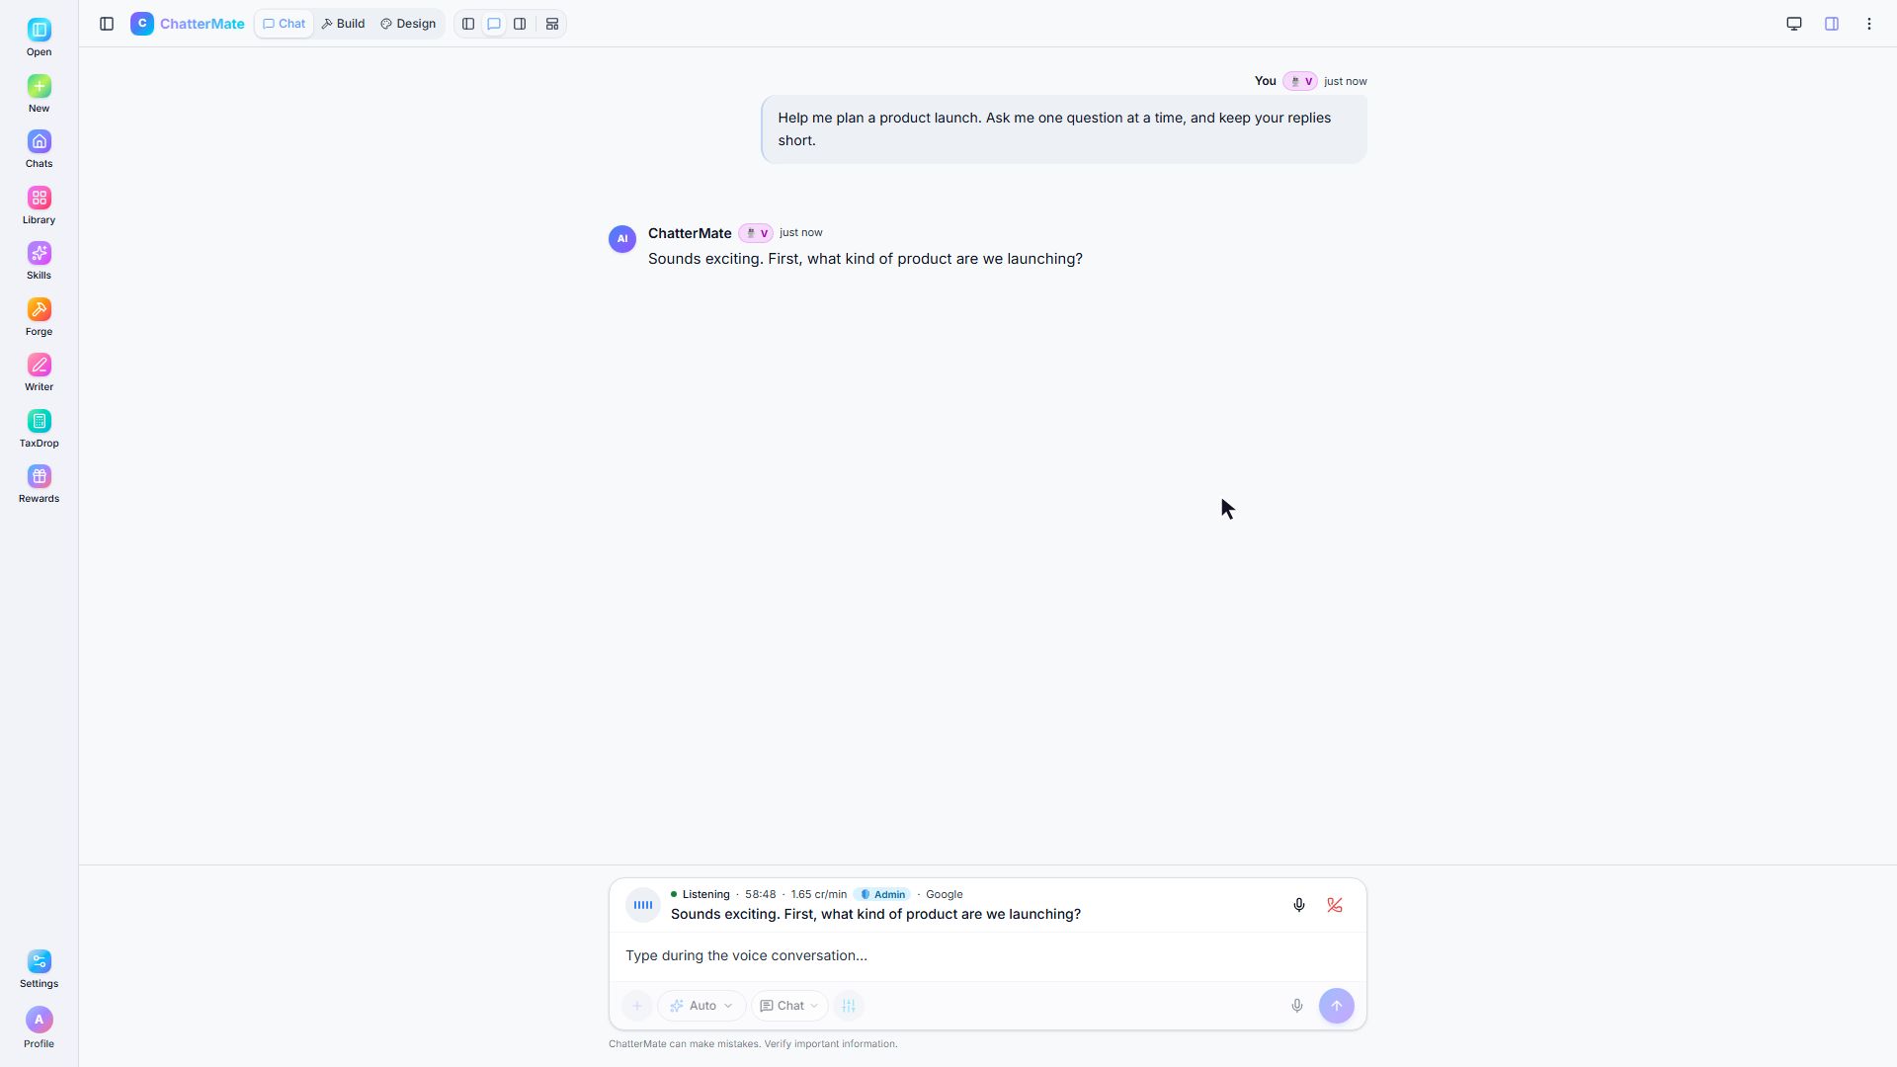Go to Chats in the sidebar

point(39,150)
